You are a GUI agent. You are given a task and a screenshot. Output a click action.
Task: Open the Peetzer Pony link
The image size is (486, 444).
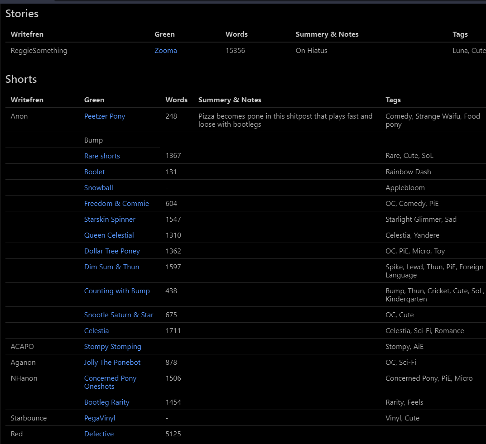(x=105, y=116)
